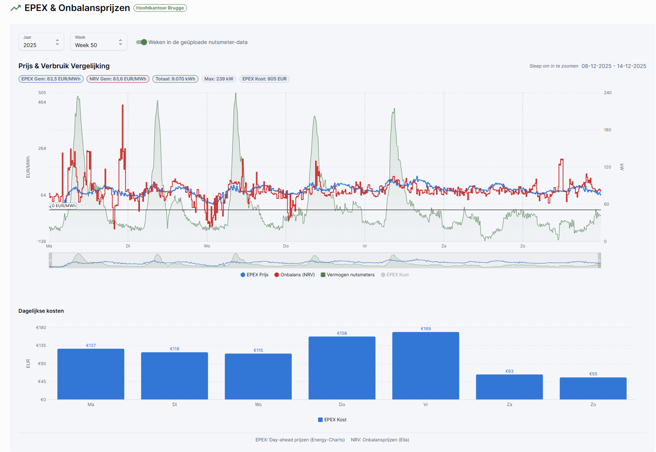Toggle the EPEX Prijs legend series
The width and height of the screenshot is (656, 452).
click(254, 275)
